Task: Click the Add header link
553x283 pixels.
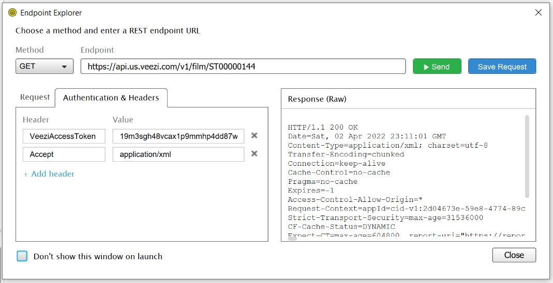Action: 49,174
